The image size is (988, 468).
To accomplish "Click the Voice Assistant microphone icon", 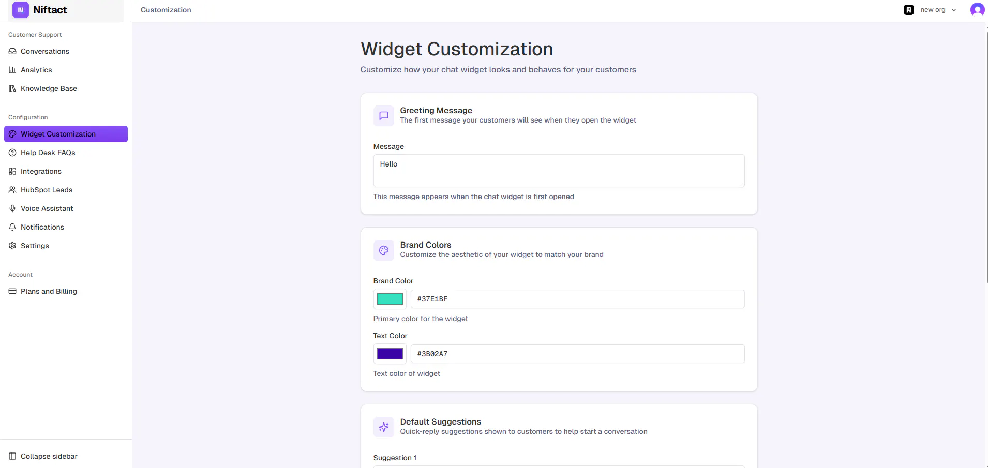I will click(12, 208).
